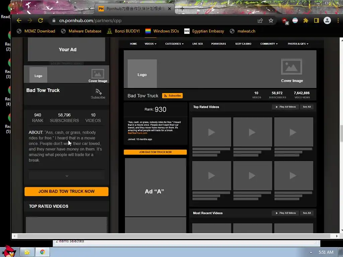This screenshot has width=343, height=257.
Task: Open a new tab with plus button
Action: pos(182,8)
